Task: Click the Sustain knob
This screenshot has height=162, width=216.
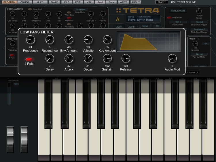Action: point(107,58)
